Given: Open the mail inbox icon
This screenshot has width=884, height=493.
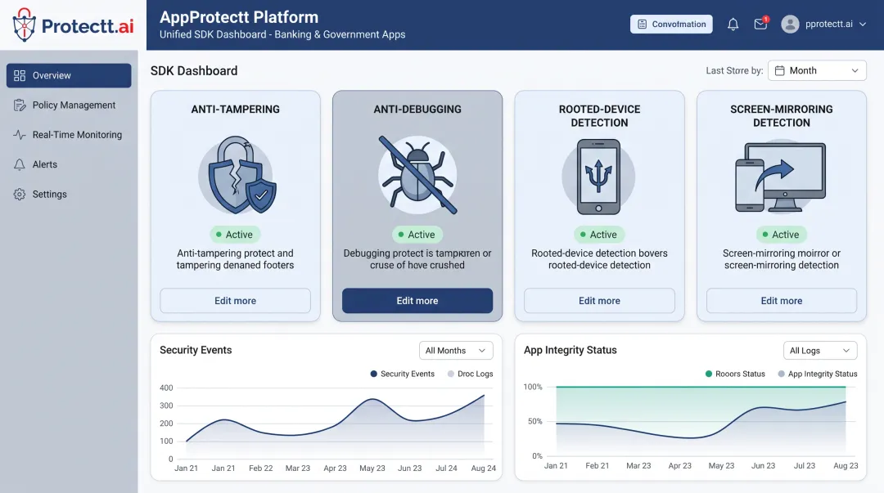Looking at the screenshot, I should (x=760, y=24).
